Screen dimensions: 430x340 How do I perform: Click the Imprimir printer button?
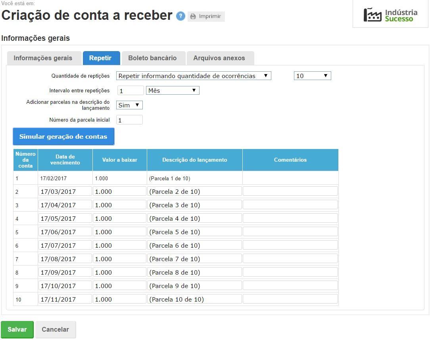click(x=206, y=17)
